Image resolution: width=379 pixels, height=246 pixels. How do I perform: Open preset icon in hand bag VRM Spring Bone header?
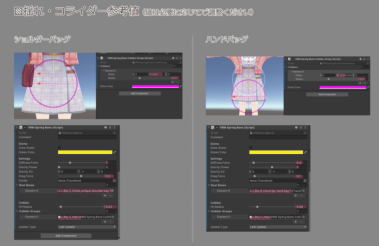click(301, 127)
